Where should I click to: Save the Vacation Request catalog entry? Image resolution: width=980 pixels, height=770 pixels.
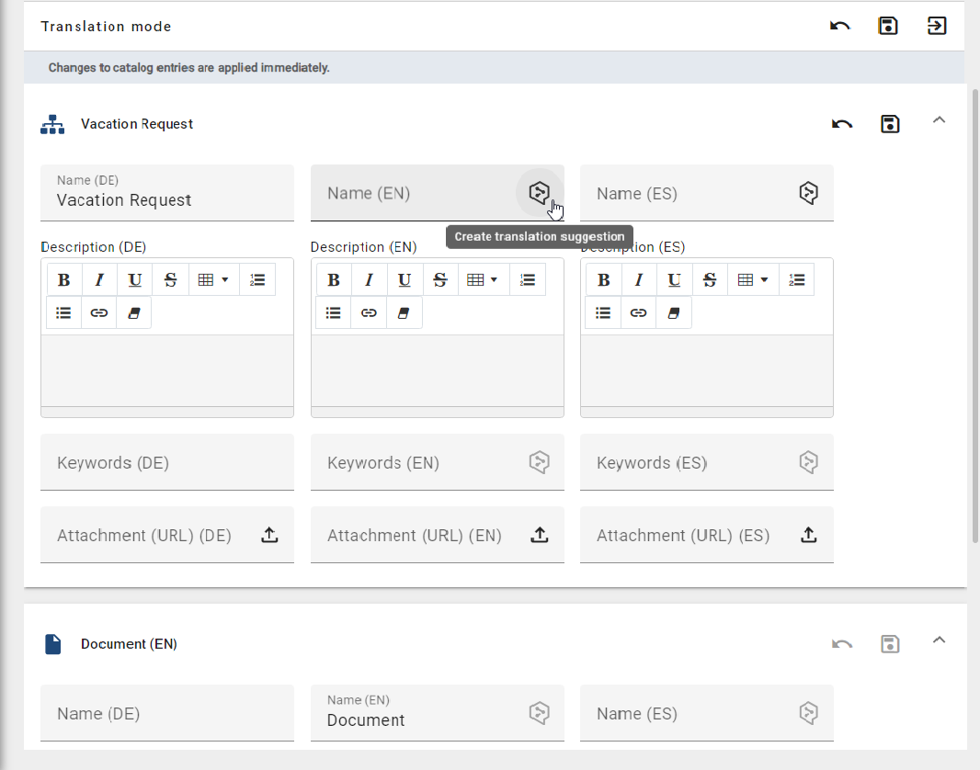pos(889,123)
